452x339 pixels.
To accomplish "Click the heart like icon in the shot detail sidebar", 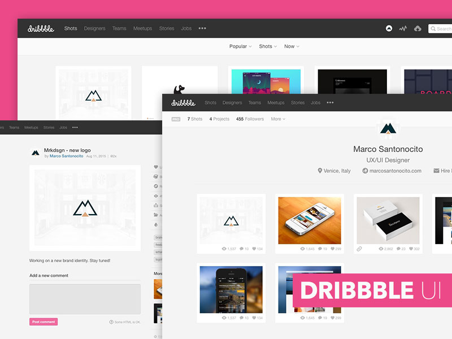I will pos(156,167).
